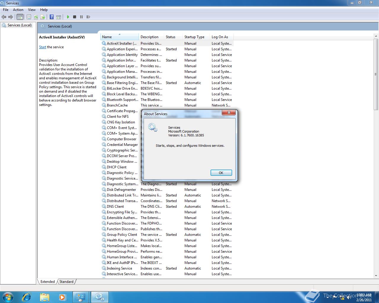Screen dimensions: 379x303
Task: Select the Computer Browser service row
Action: (121, 139)
